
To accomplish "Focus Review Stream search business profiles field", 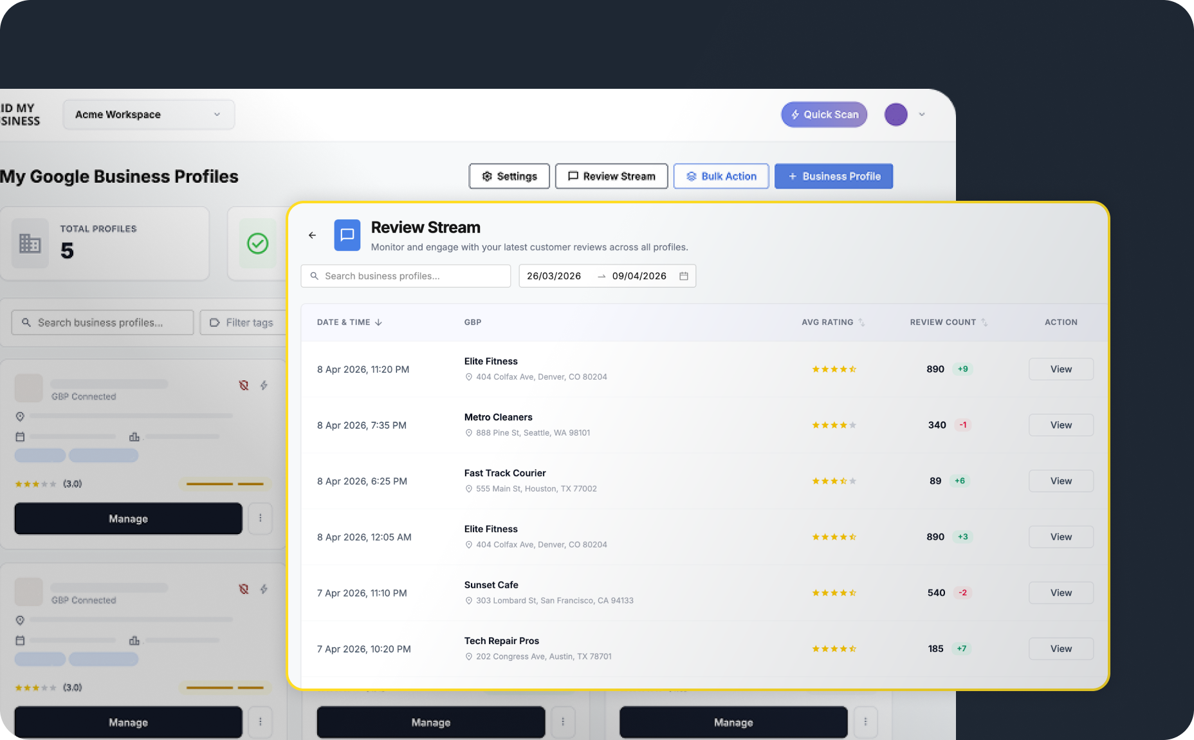I will coord(406,276).
